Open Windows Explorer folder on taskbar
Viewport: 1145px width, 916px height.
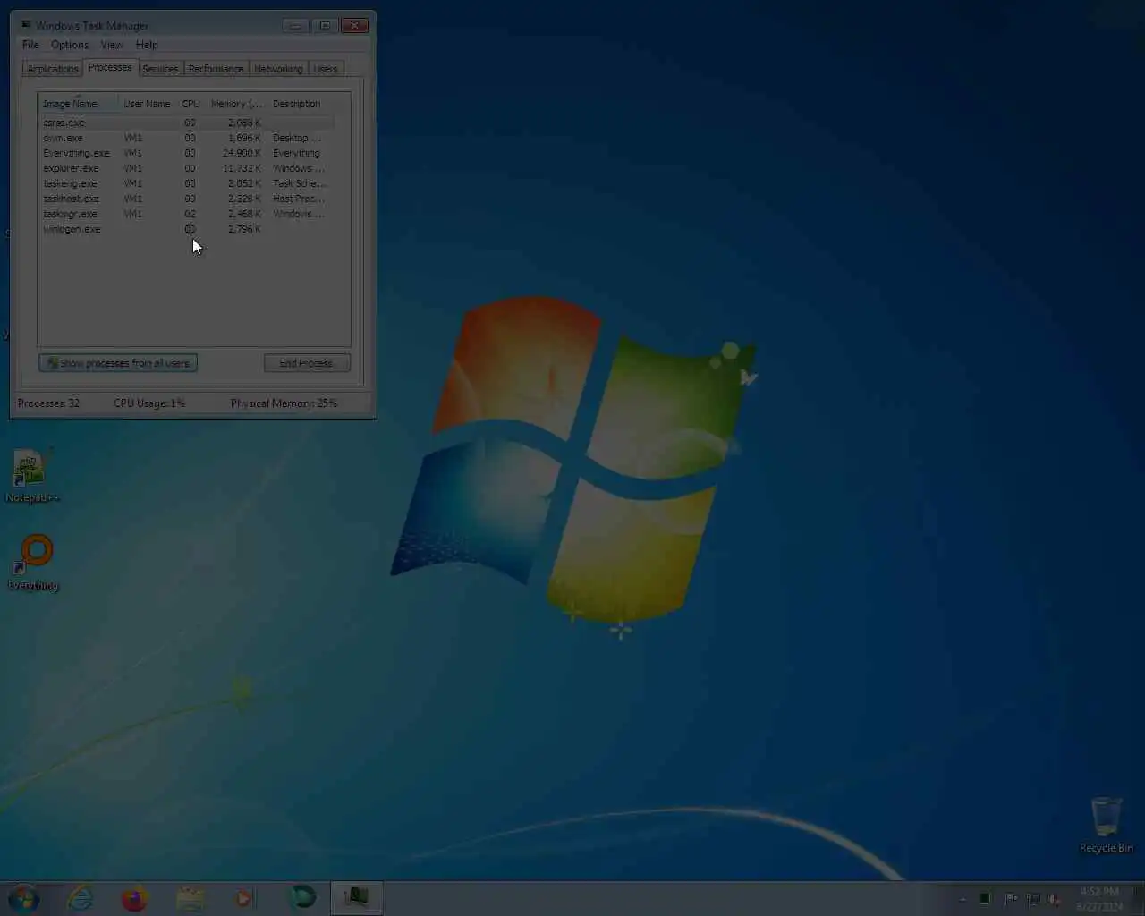click(191, 898)
